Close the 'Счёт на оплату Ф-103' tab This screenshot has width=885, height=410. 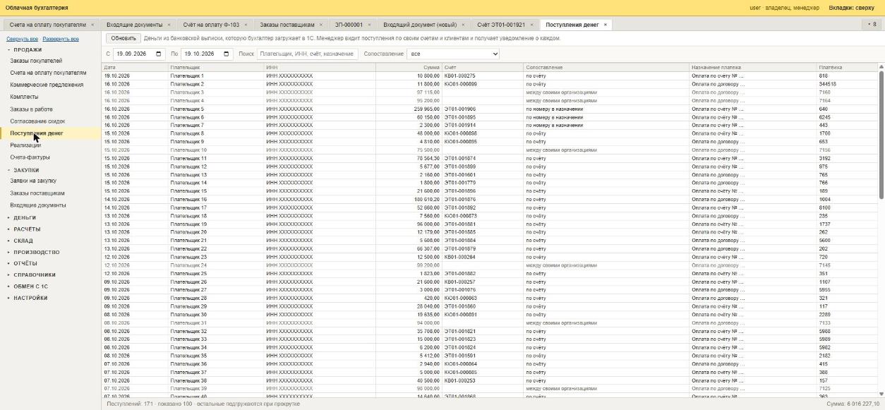pyautogui.click(x=246, y=25)
